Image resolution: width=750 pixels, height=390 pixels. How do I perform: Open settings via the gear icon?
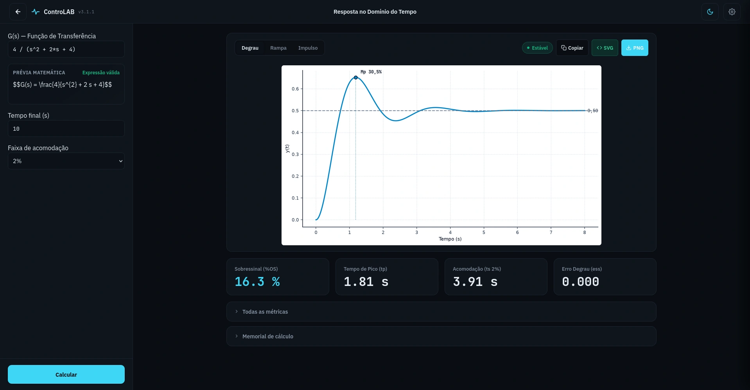[732, 12]
